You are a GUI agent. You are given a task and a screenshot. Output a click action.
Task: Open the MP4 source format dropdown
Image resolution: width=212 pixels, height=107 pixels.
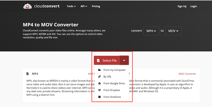pos(151,31)
